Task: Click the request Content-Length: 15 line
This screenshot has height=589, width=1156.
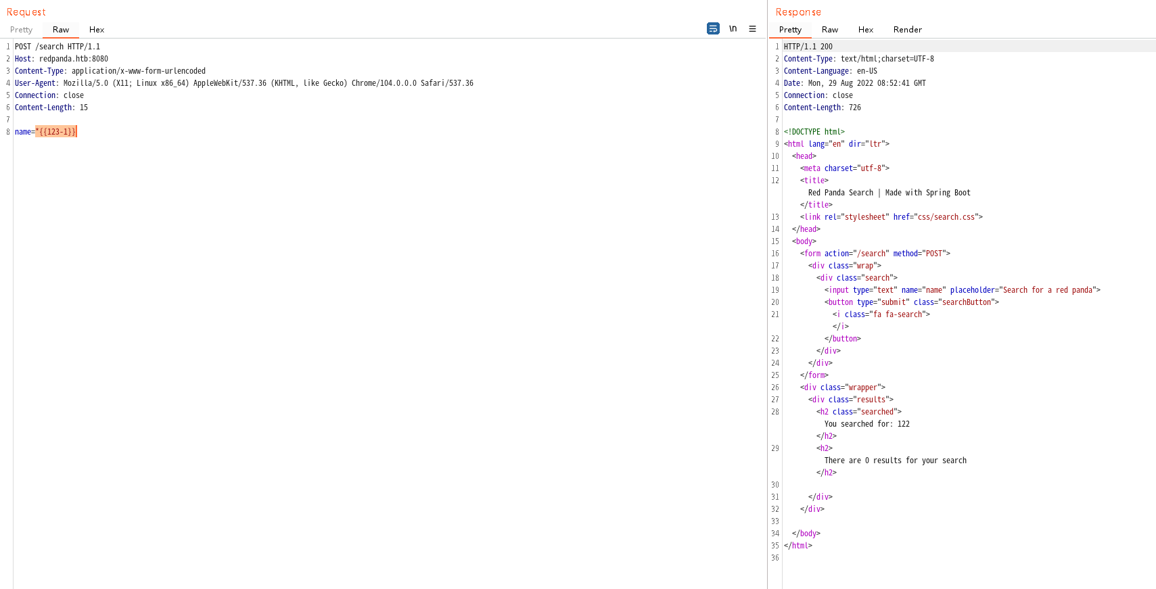Action: 51,108
